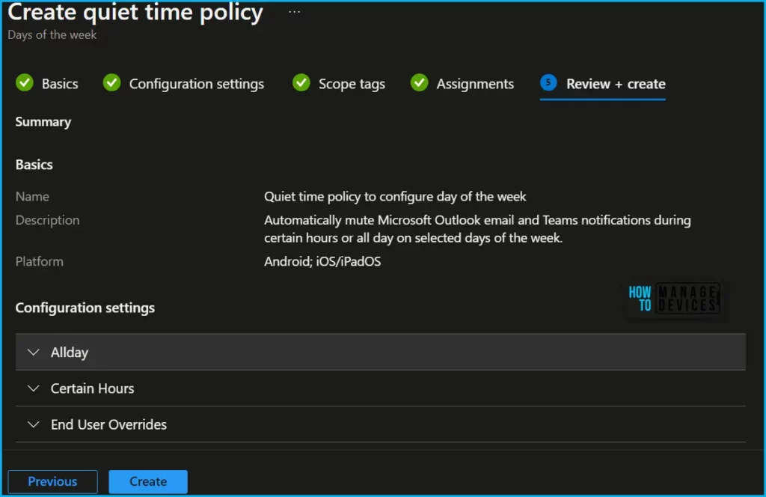This screenshot has height=497, width=766.
Task: Open the ellipsis more options menu
Action: point(295,13)
